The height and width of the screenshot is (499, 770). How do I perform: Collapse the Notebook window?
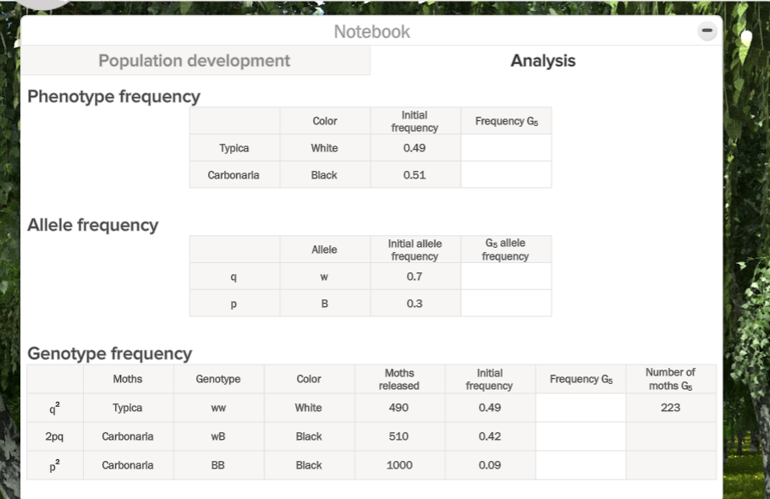pyautogui.click(x=707, y=30)
